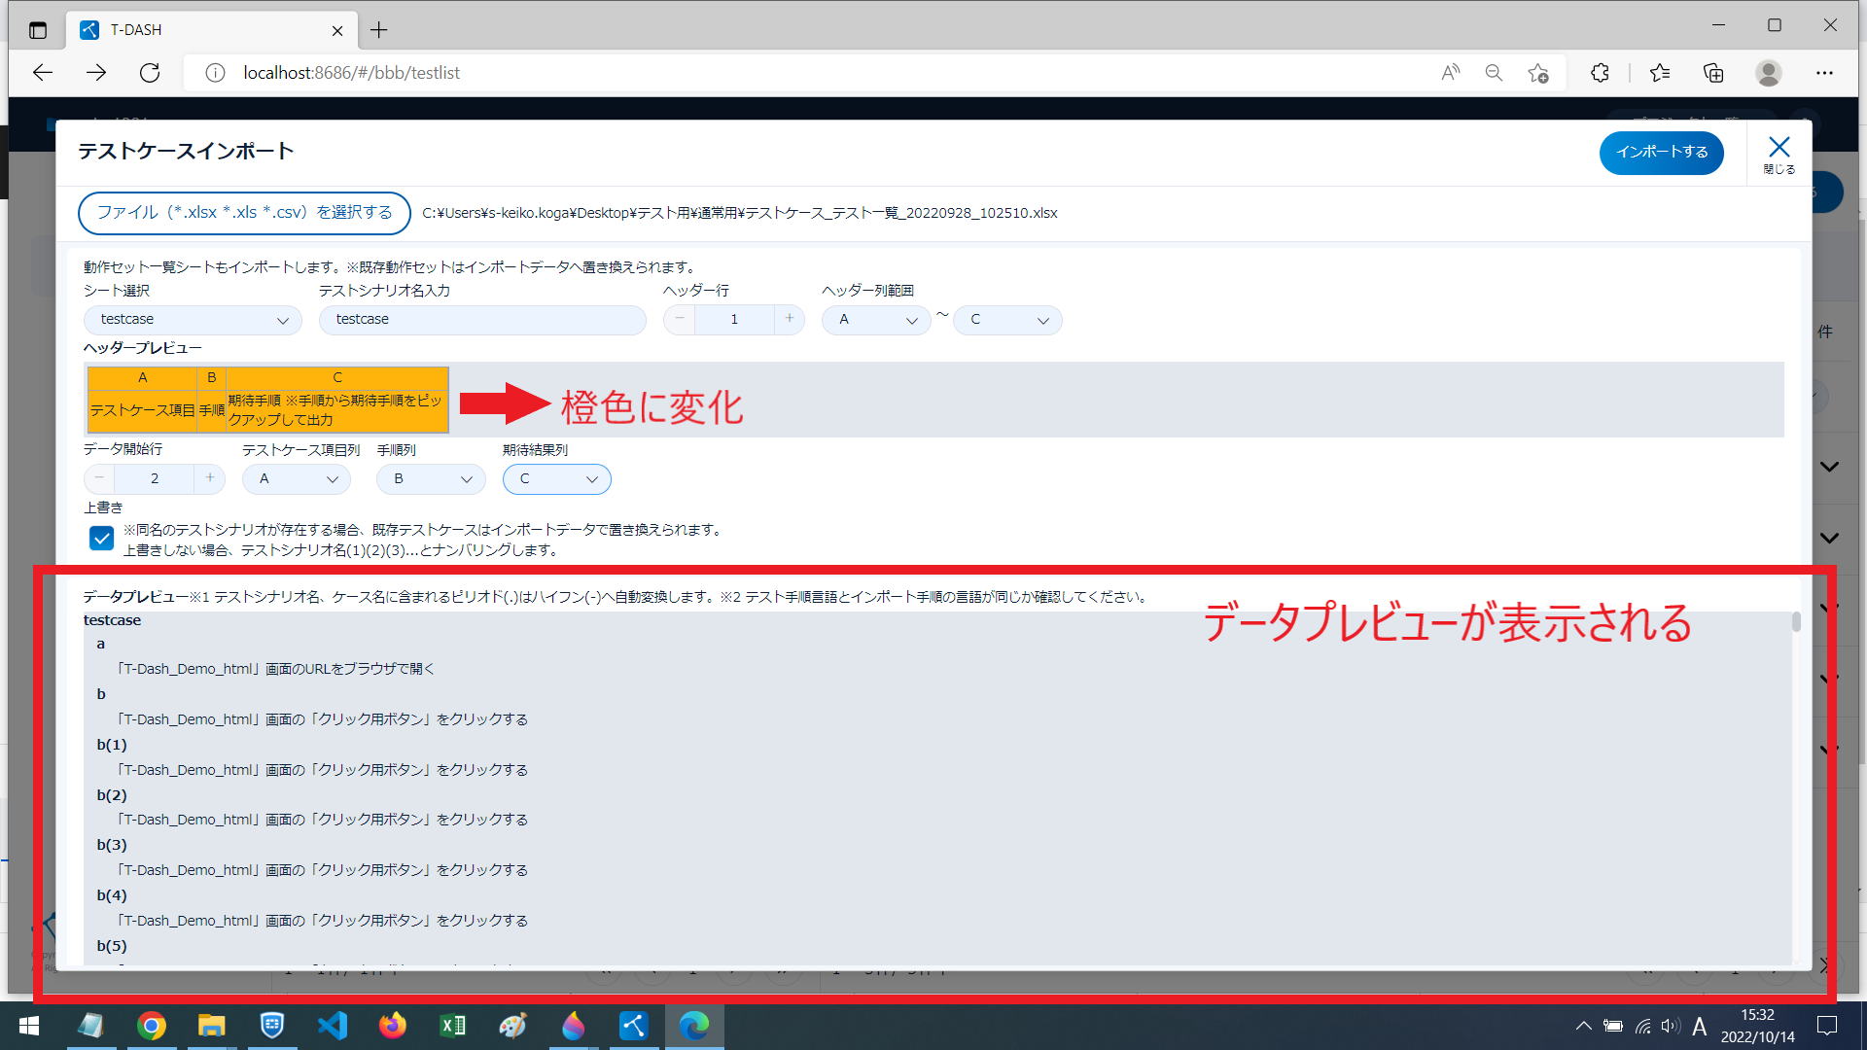Open Excel from the taskbar
This screenshot has width=1867, height=1050.
(x=453, y=1026)
